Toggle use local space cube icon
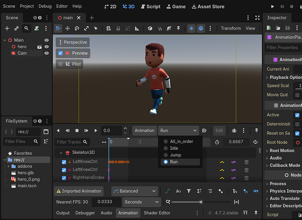The width and height of the screenshot is (302, 220). (150, 29)
